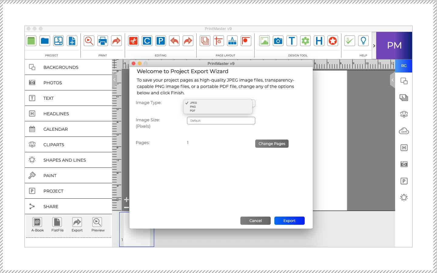
Task: Click the green flower clipart icon
Action: point(305,41)
